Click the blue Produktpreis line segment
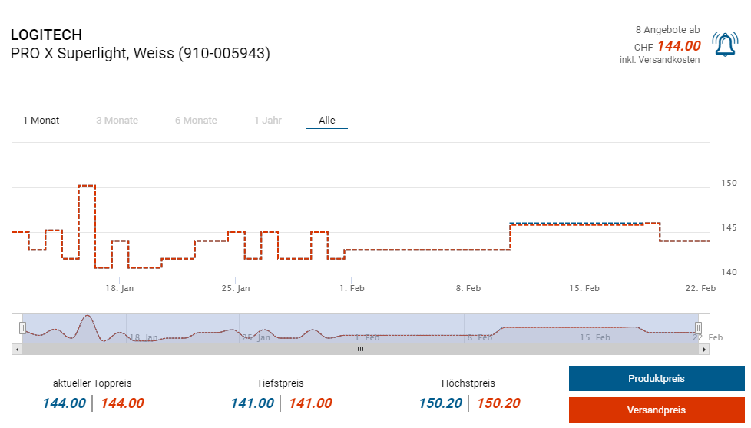The width and height of the screenshot is (751, 428). pyautogui.click(x=576, y=223)
